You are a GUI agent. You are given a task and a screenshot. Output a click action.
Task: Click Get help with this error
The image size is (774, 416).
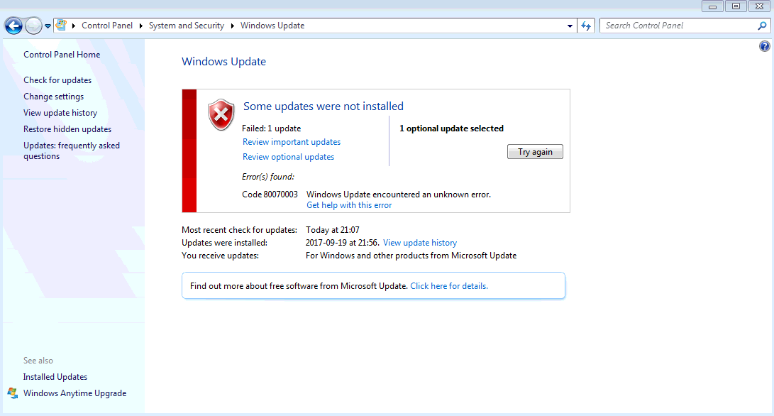tap(349, 205)
